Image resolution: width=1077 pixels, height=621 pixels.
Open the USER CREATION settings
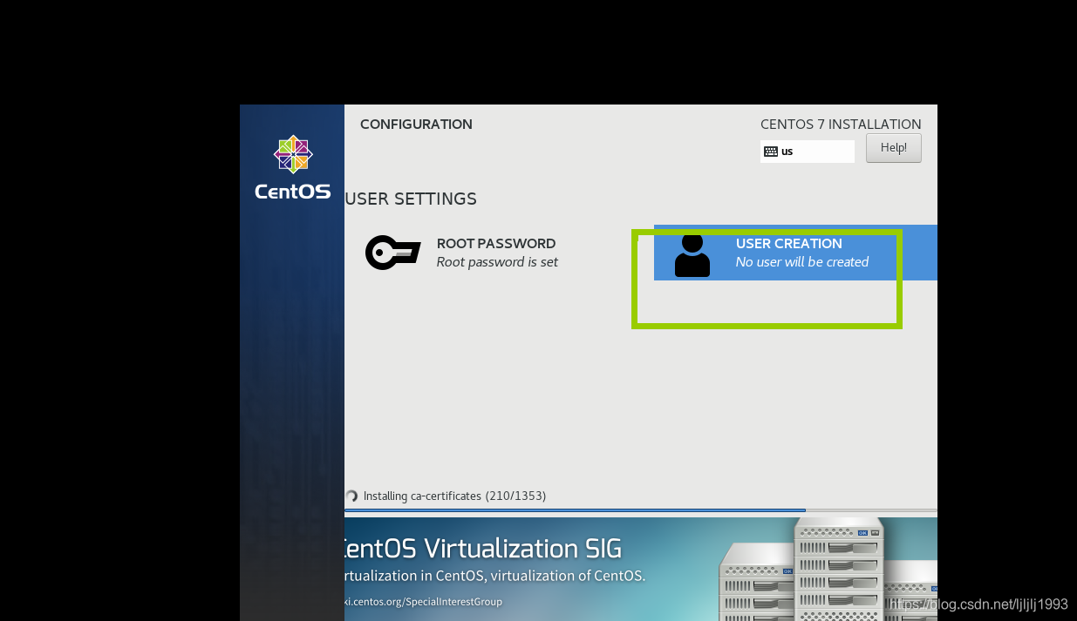click(x=795, y=253)
